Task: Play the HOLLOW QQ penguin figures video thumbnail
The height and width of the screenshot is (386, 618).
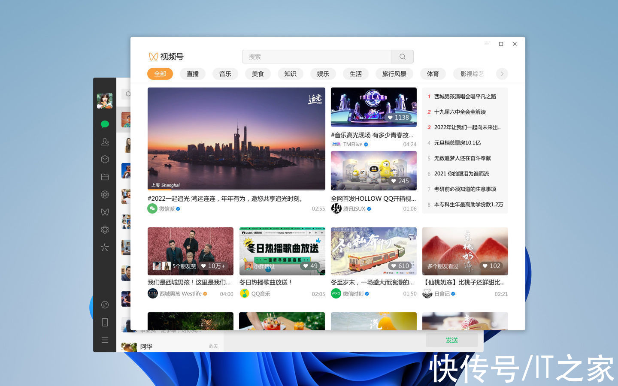Action: tap(374, 171)
